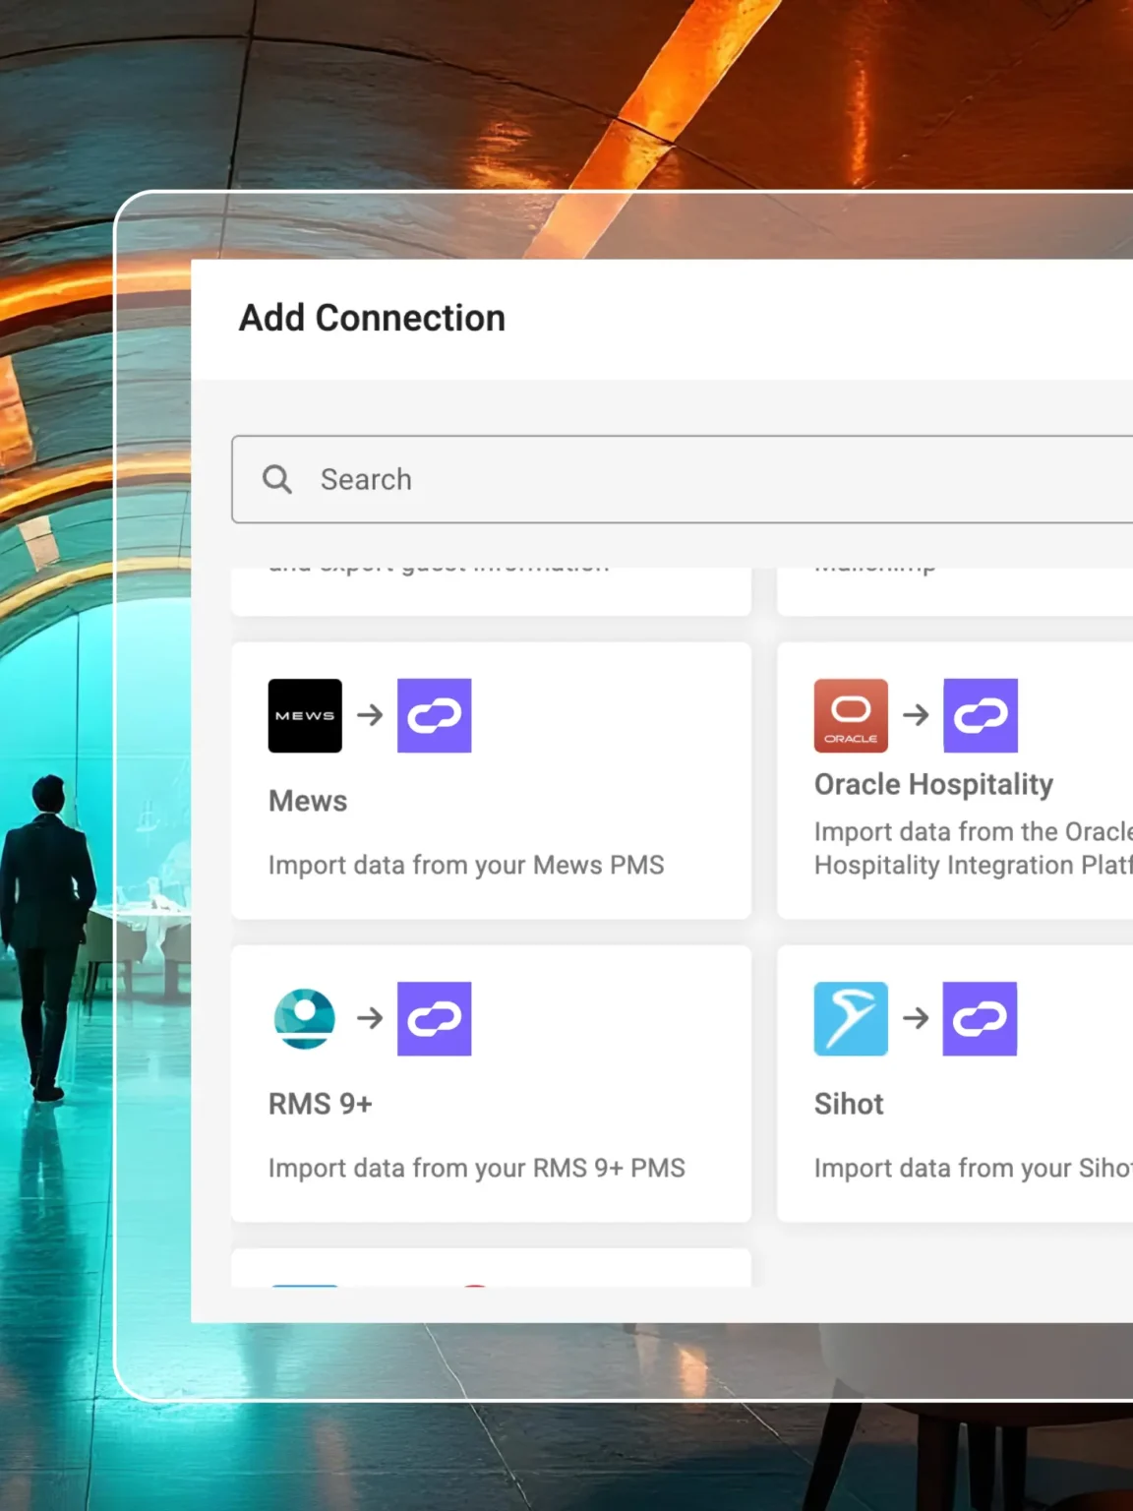
Task: Click the Search input field
Action: pyautogui.click(x=683, y=479)
